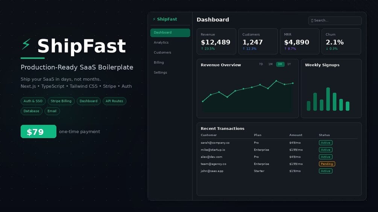Screen dimensions: 378x212
Task: Select the 7D range on Revenue Overview
Action: (261, 64)
